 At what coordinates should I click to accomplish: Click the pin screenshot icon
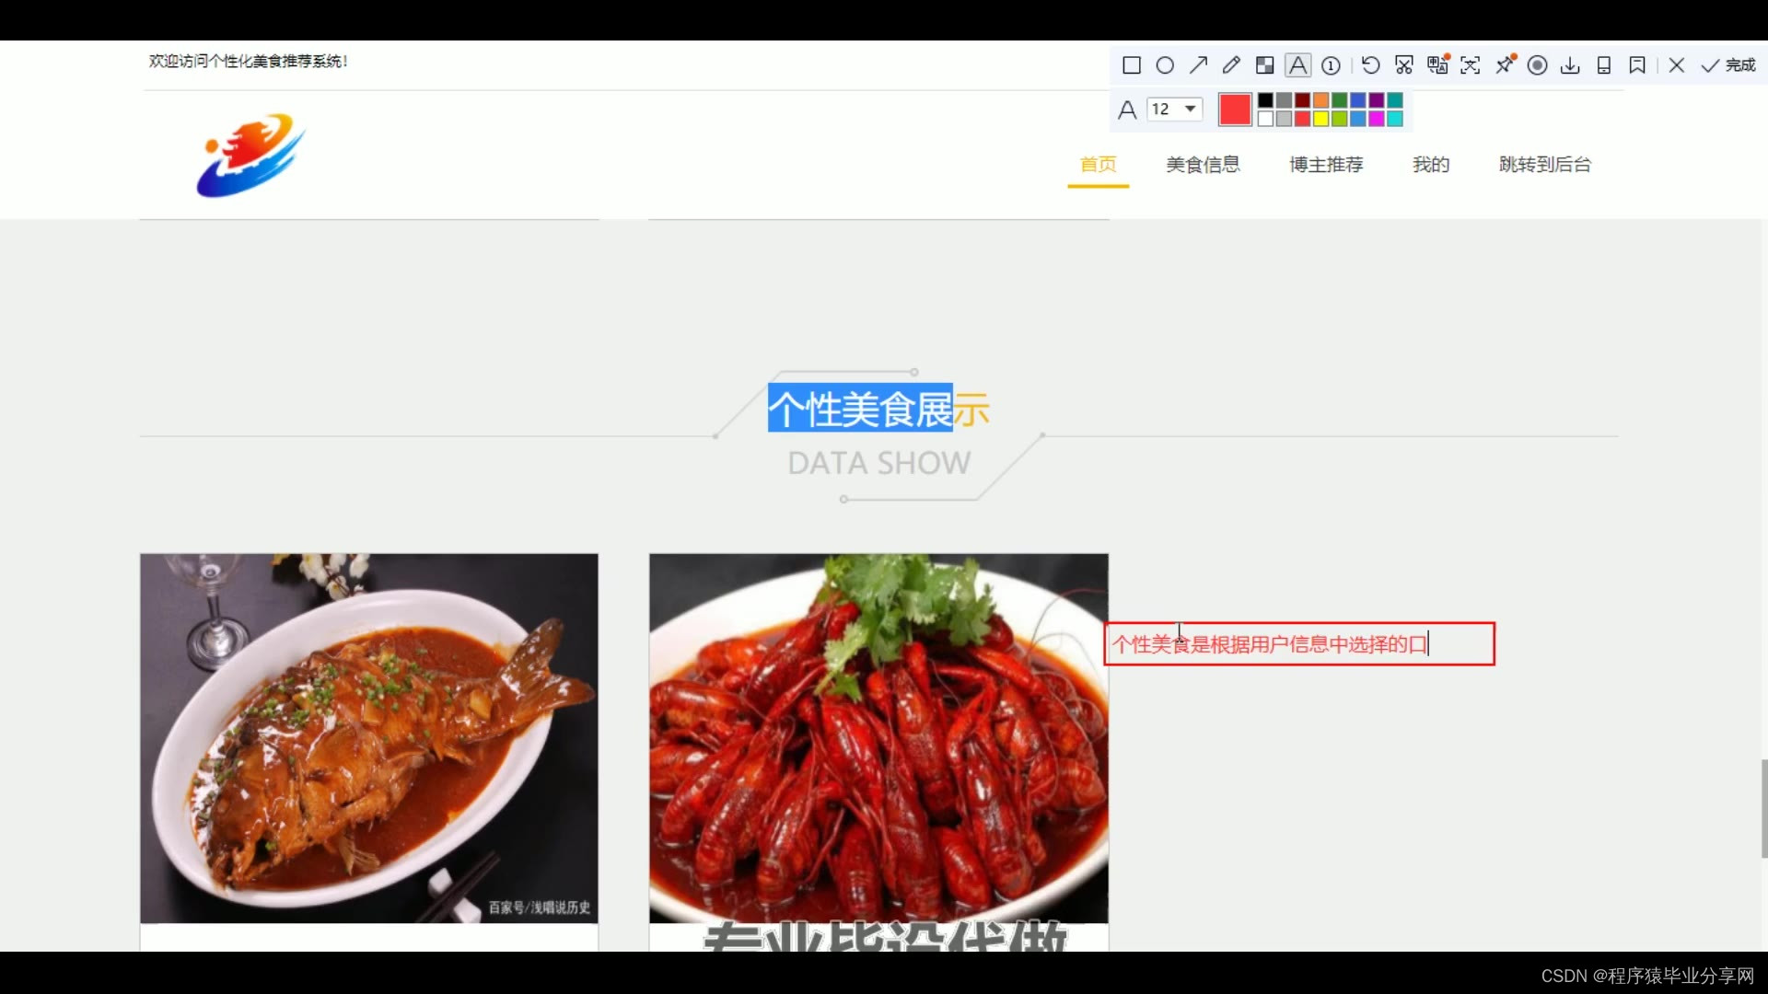[1505, 65]
